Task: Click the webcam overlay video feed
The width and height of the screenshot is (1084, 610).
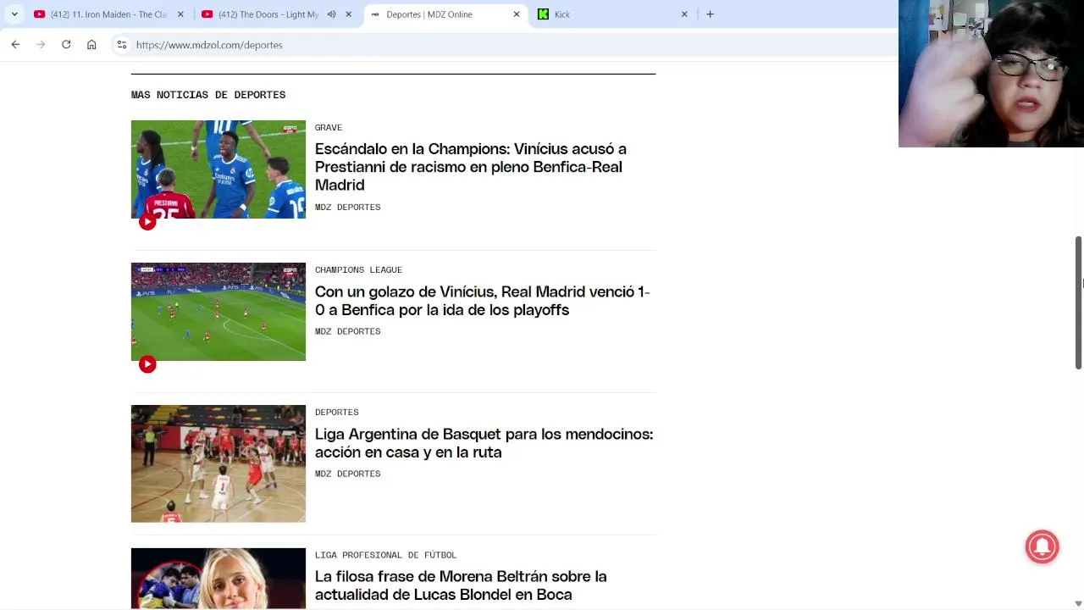Action: pyautogui.click(x=991, y=74)
